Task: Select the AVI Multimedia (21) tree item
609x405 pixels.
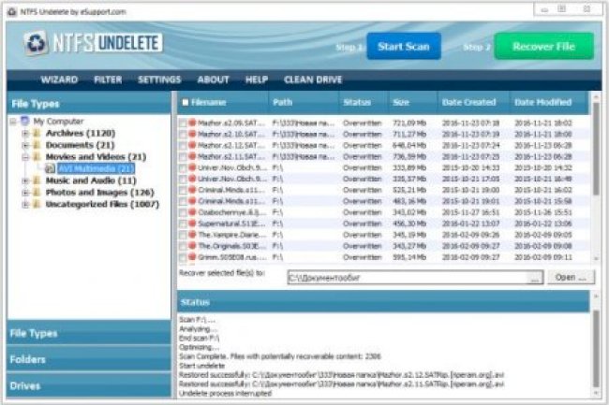Action: (x=96, y=168)
